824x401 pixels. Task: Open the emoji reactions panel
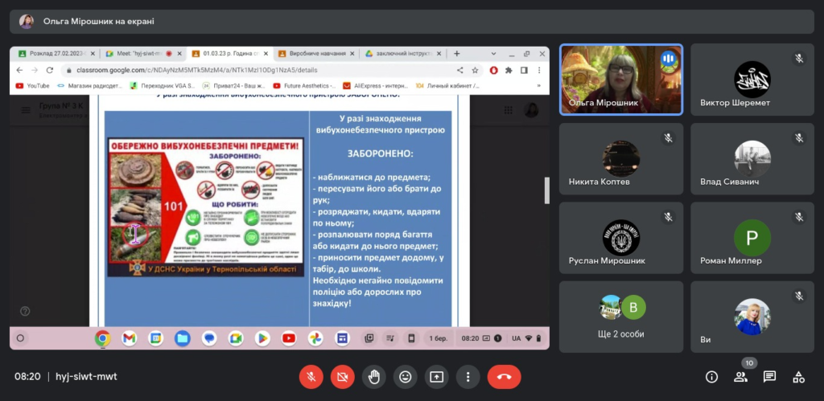coord(406,376)
